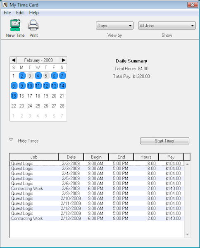Select the Contracting Work 2/6/2009 row

(x=97, y=188)
